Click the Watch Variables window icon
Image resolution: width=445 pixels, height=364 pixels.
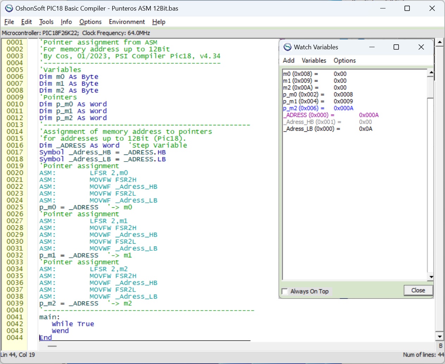(288, 47)
